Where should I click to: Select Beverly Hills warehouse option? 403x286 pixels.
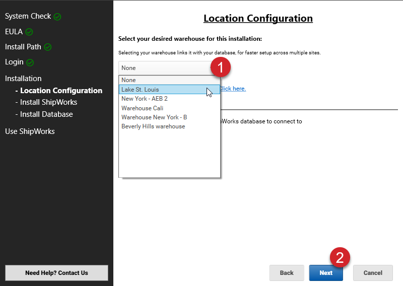point(169,126)
